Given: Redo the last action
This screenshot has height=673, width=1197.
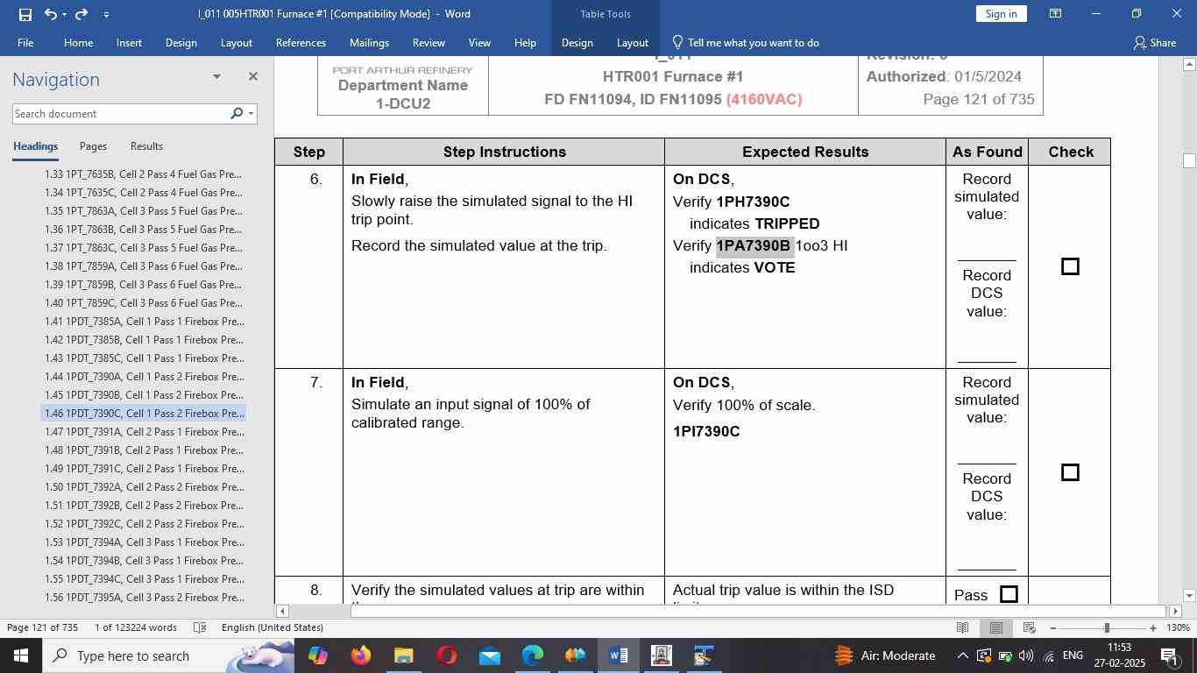Looking at the screenshot, I should (81, 14).
